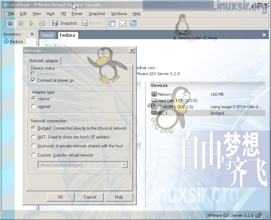Open the VMnet0 virtual network dropdown

point(125,165)
